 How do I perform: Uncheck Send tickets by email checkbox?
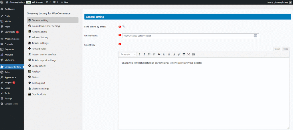(x=123, y=27)
